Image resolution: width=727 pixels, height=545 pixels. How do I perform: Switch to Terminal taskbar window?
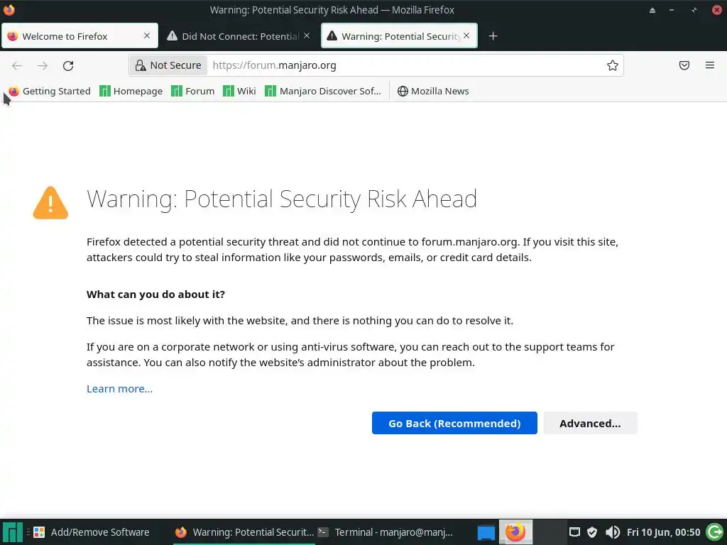[386, 532]
